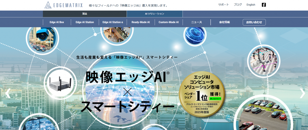This screenshot has width=308, height=130.
Task: Open Edge AI Station menu item
Action: pos(85,22)
